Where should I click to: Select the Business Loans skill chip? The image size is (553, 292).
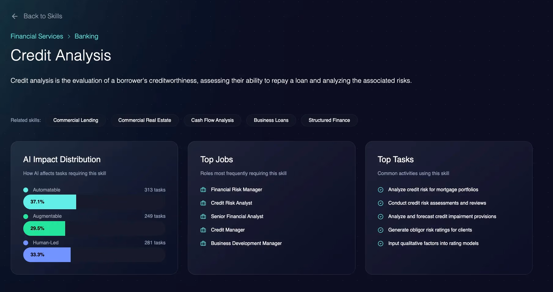(x=271, y=120)
